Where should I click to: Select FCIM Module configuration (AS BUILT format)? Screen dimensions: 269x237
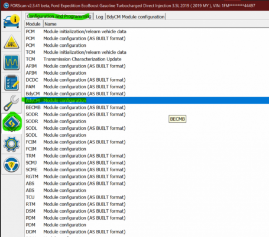click(147, 142)
